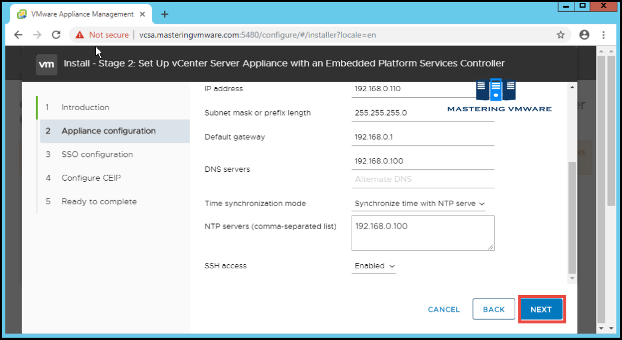Screen dimensions: 622x340
Task: Reload the page with the refresh icon
Action: click(56, 35)
